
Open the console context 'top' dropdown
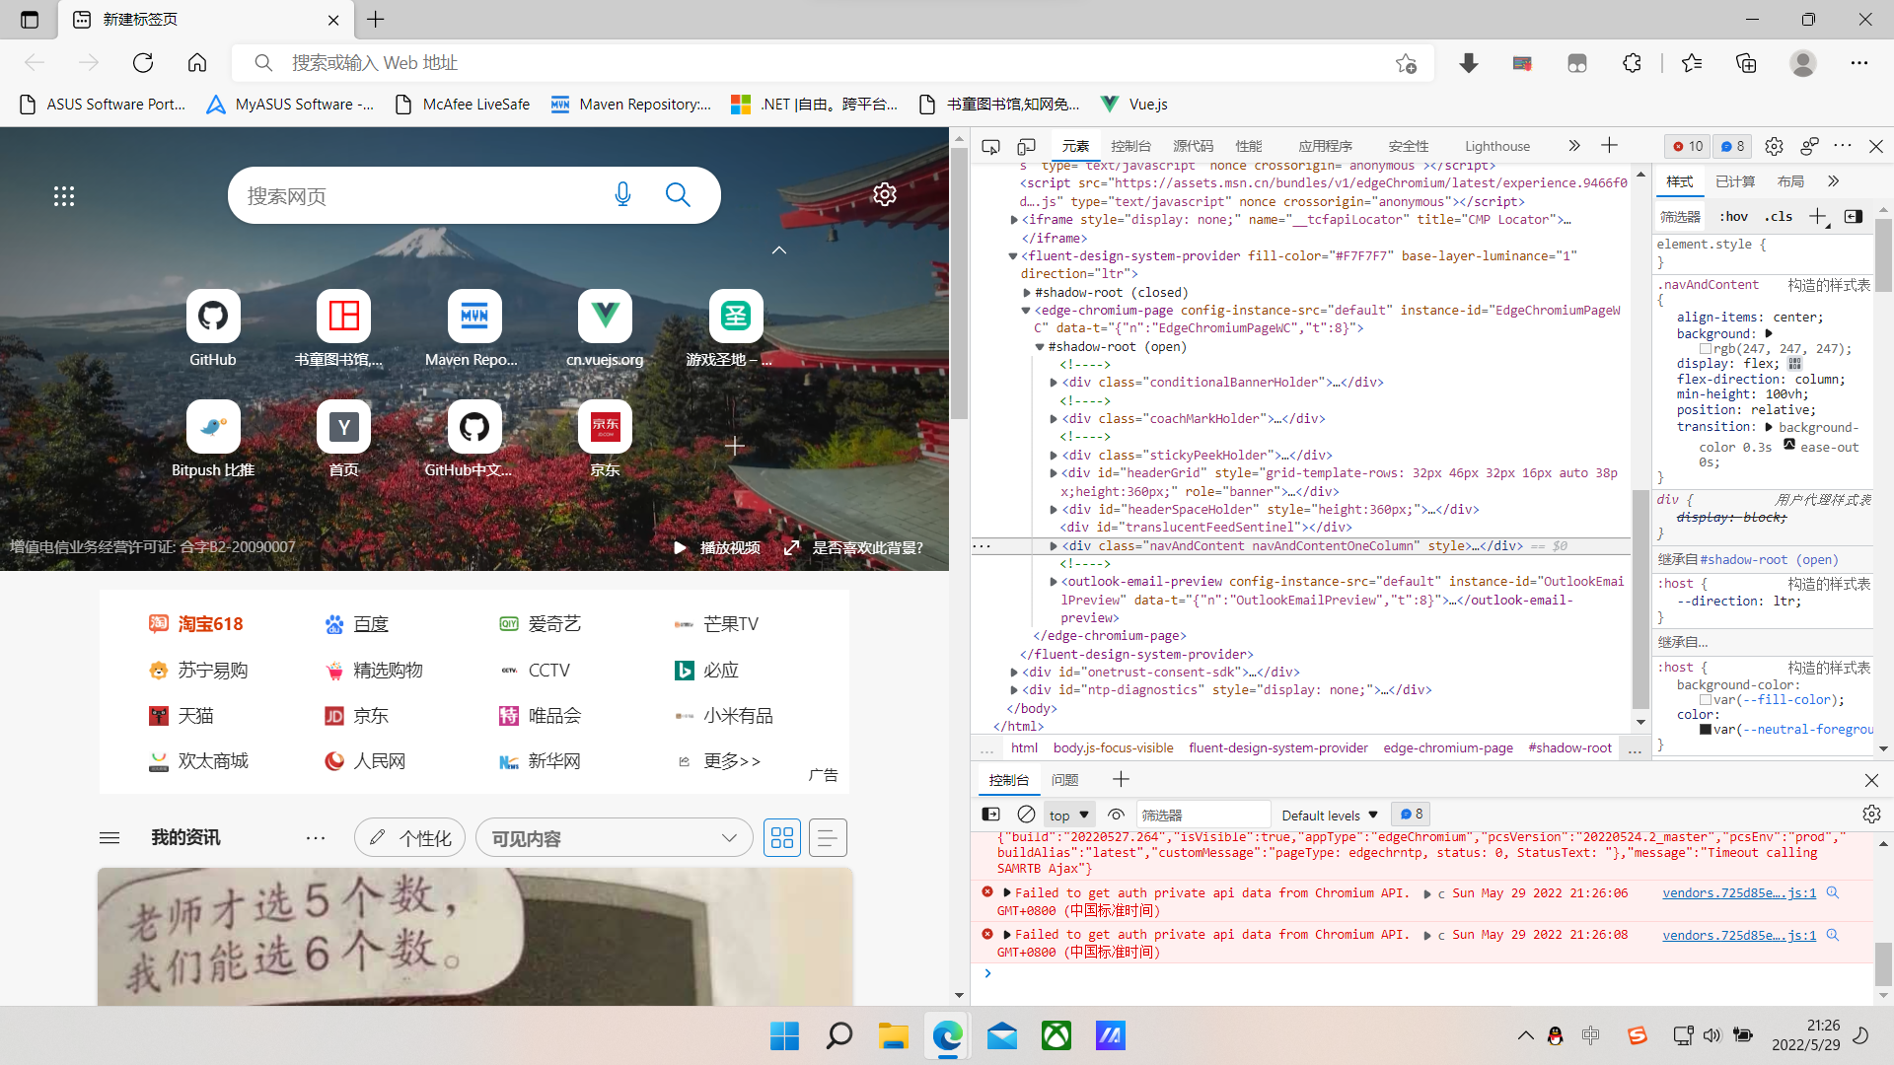tap(1069, 816)
